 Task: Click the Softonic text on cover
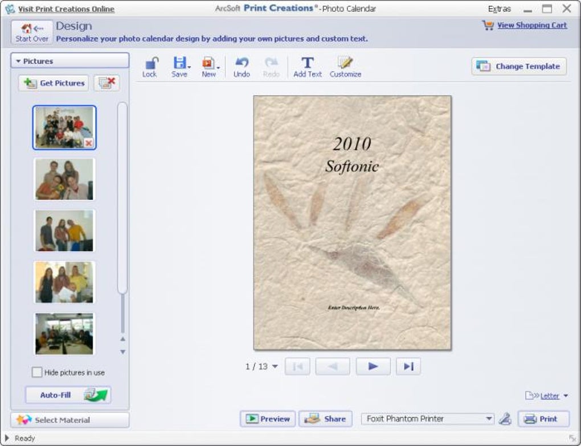tap(352, 166)
